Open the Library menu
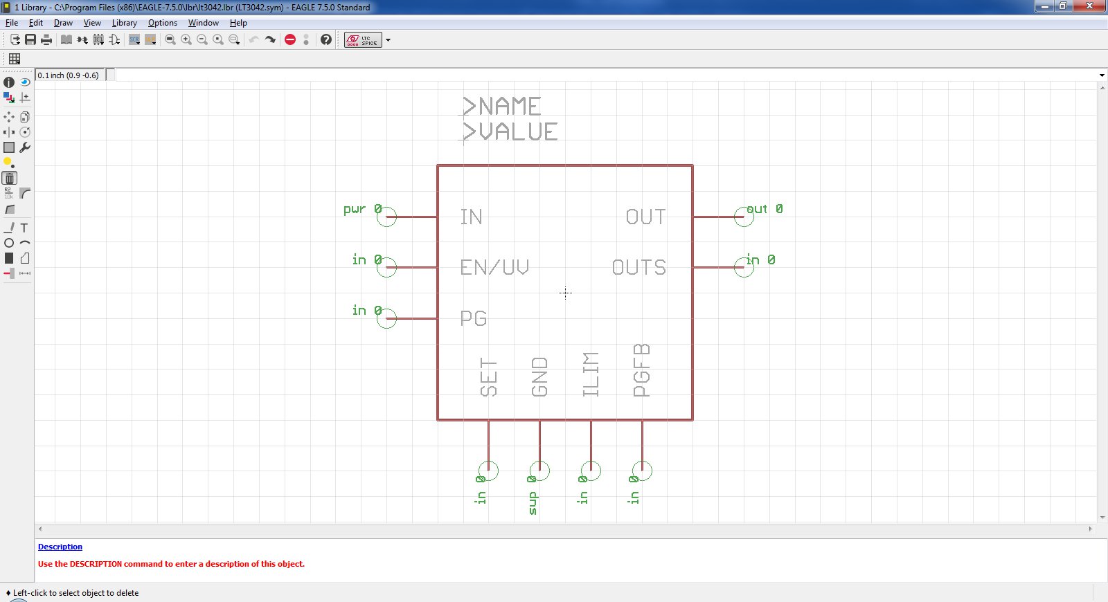This screenshot has width=1108, height=602. [125, 23]
